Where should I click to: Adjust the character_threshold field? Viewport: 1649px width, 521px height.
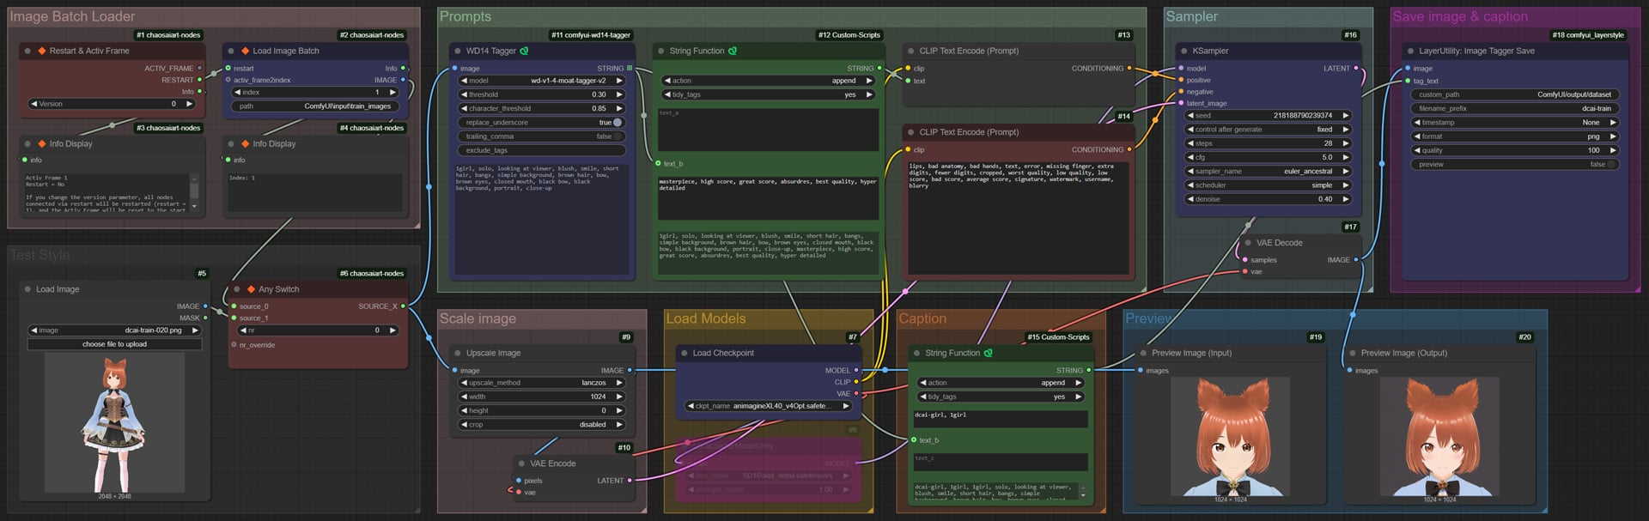pyautogui.click(x=541, y=108)
